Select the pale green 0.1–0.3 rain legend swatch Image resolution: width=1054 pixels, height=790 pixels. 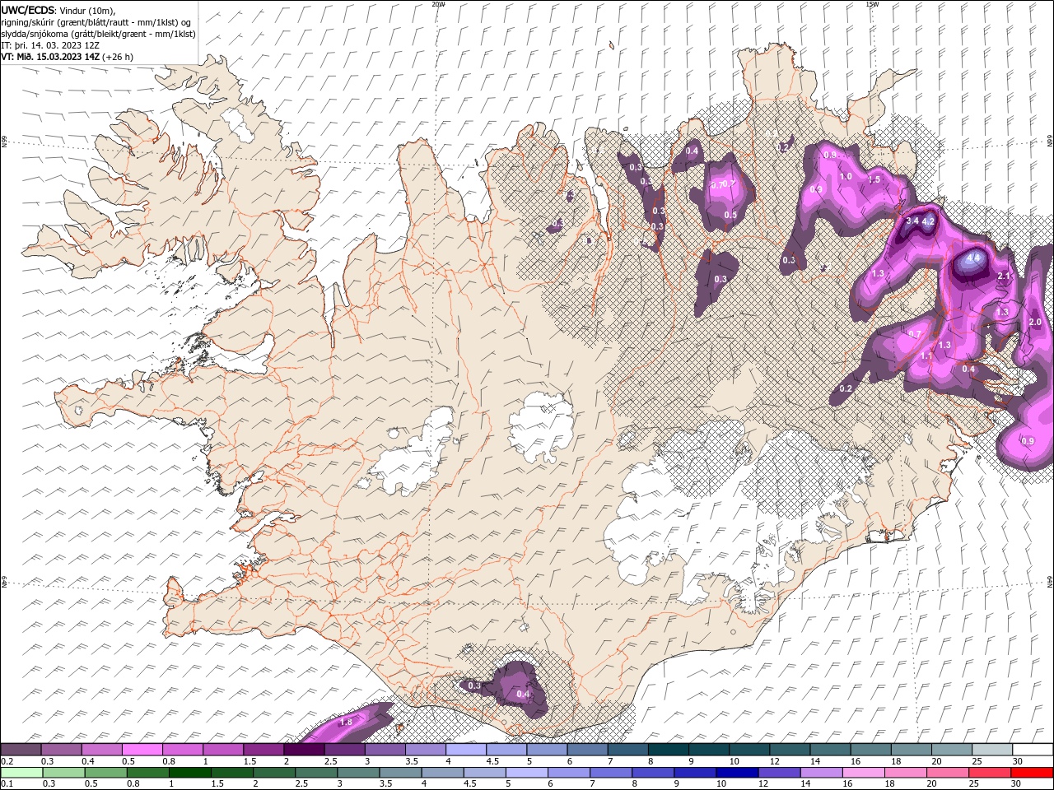(x=21, y=773)
